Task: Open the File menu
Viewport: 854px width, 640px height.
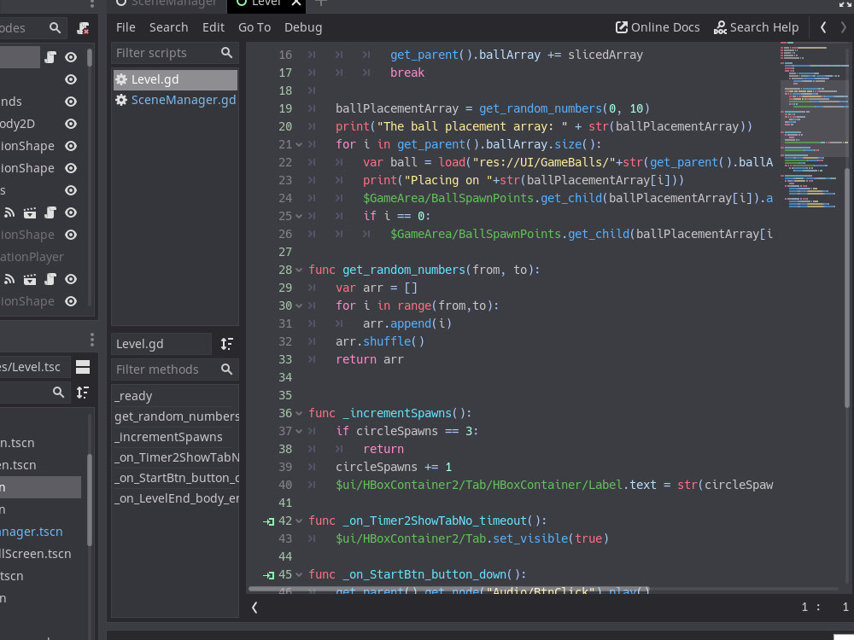Action: [126, 27]
